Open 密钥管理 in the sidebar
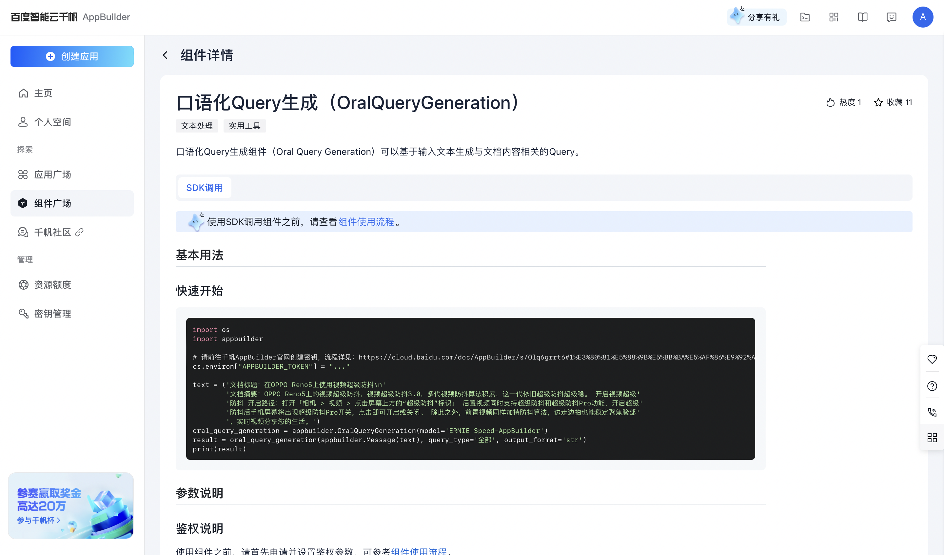The width and height of the screenshot is (944, 555). click(x=72, y=314)
